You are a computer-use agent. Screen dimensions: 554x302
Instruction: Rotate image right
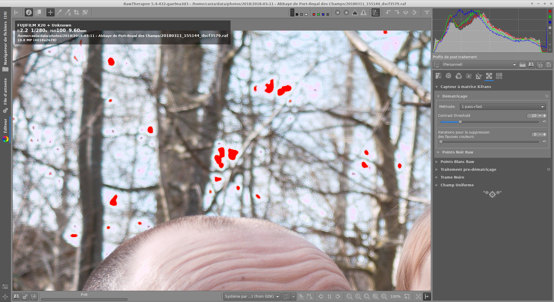point(397,12)
